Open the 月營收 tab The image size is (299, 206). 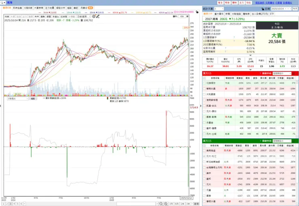[86, 8]
